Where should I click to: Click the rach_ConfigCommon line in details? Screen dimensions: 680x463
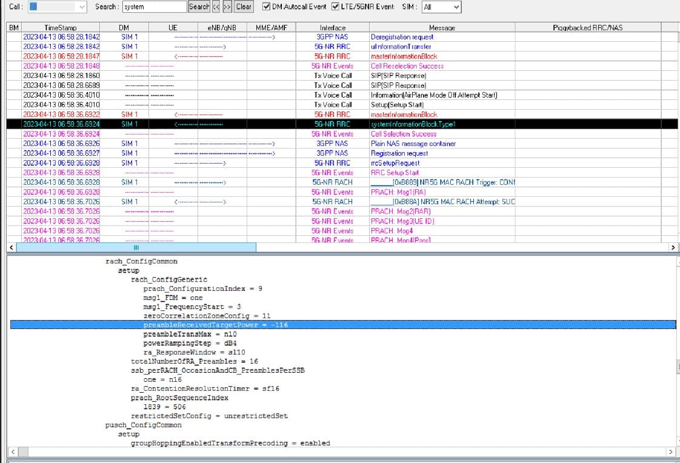coord(141,261)
